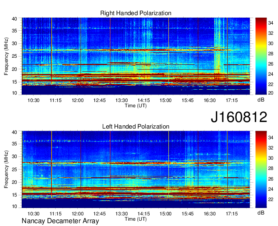Click 10:30 time tick under Left Handed plot
Image resolution: width=278 pixels, height=226 pixels.
[34, 214]
